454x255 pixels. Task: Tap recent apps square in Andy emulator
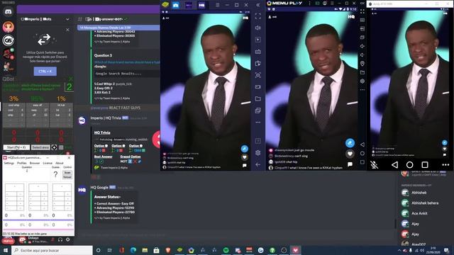point(425,164)
